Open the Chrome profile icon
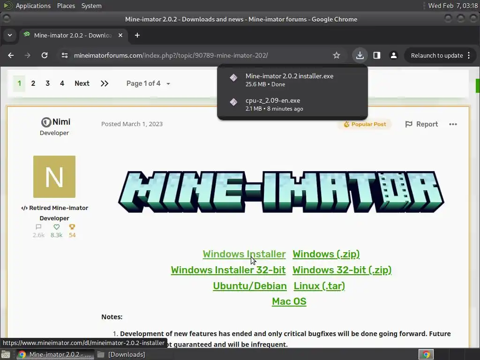Viewport: 480px width, 360px height. point(394,55)
